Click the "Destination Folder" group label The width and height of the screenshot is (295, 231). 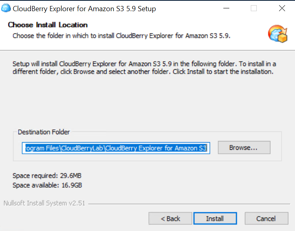pyautogui.click(x=44, y=132)
